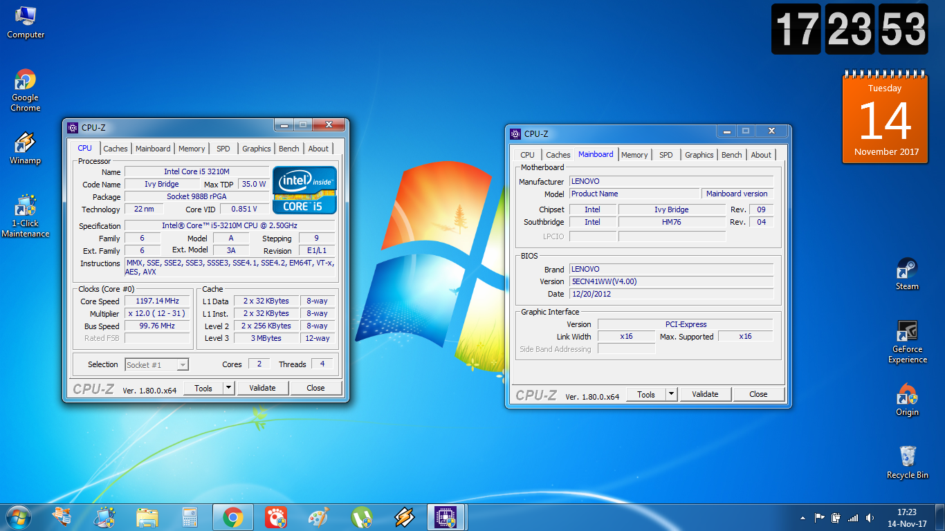This screenshot has width=945, height=531.
Task: Expand the Tools dropdown arrow in Processor window
Action: click(229, 388)
